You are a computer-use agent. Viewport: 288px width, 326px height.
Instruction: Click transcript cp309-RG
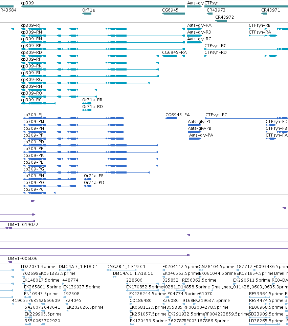click(85, 83)
